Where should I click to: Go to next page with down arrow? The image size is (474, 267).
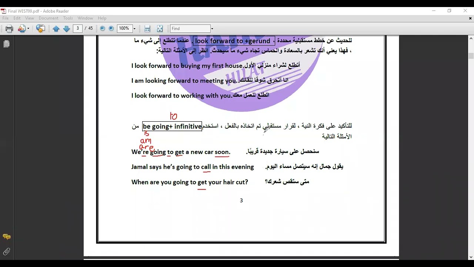(66, 29)
